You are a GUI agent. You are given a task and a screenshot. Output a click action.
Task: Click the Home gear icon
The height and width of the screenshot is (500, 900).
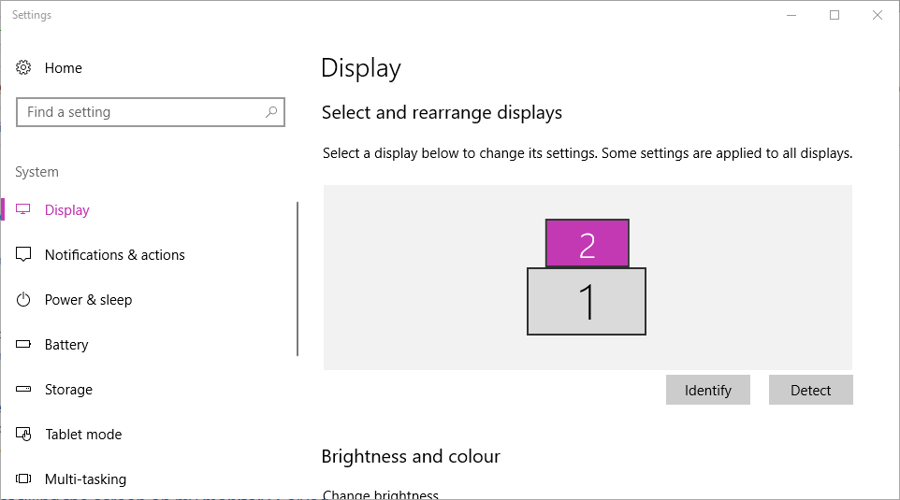click(x=24, y=67)
